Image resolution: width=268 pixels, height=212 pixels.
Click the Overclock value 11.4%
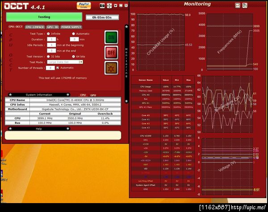105,118
